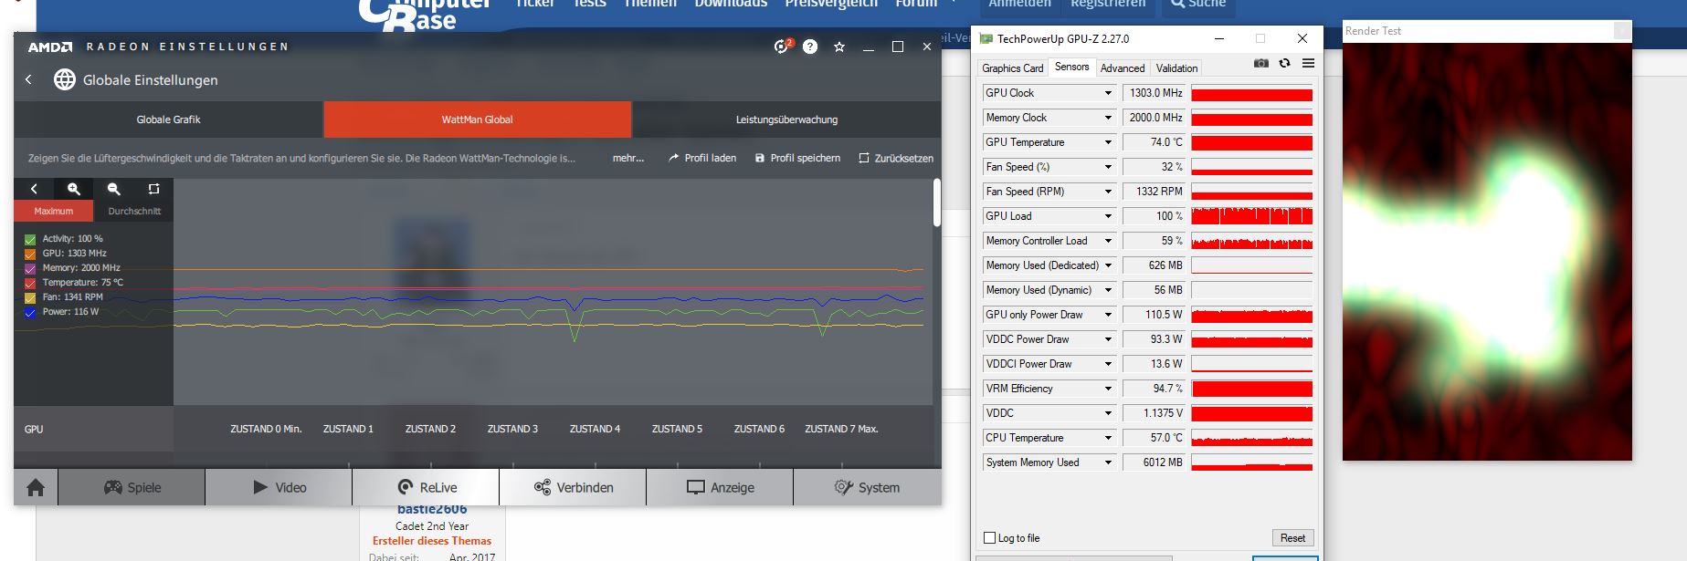The width and height of the screenshot is (1687, 561).
Task: Toggle Activity graph line checkbox
Action: 30,239
